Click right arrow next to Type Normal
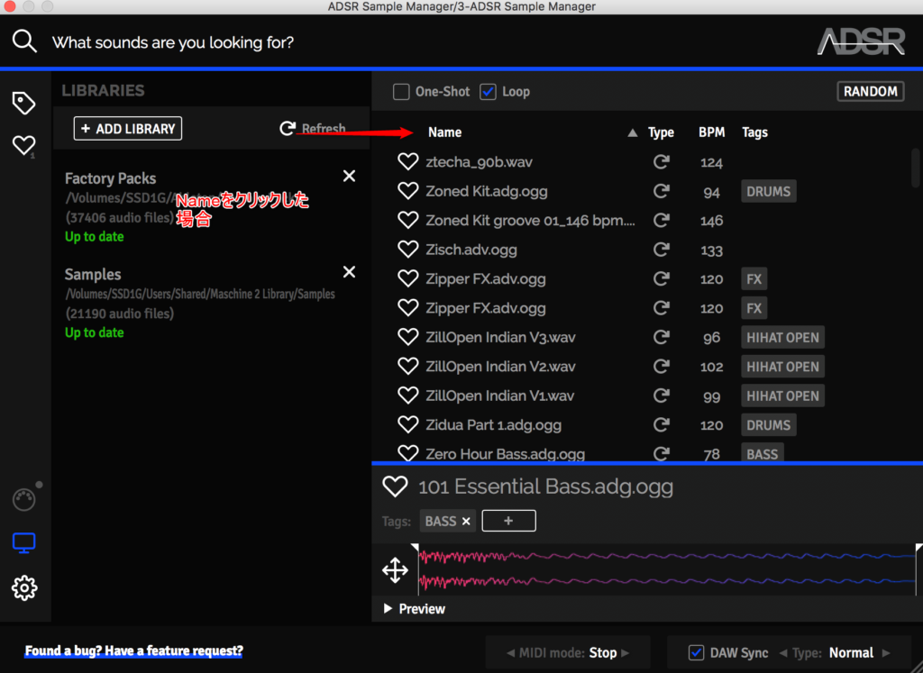 point(886,652)
